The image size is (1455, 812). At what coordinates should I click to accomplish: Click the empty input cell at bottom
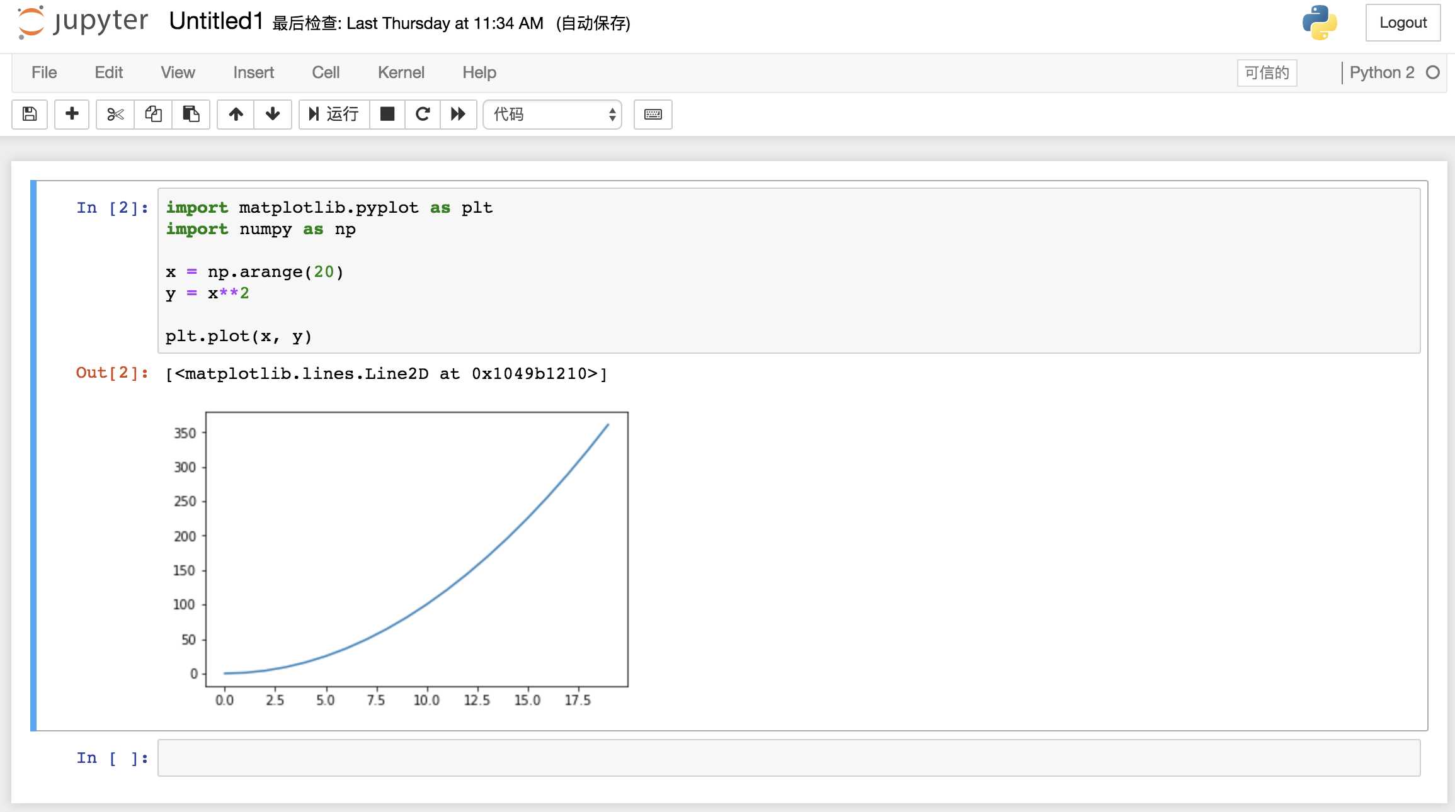788,758
